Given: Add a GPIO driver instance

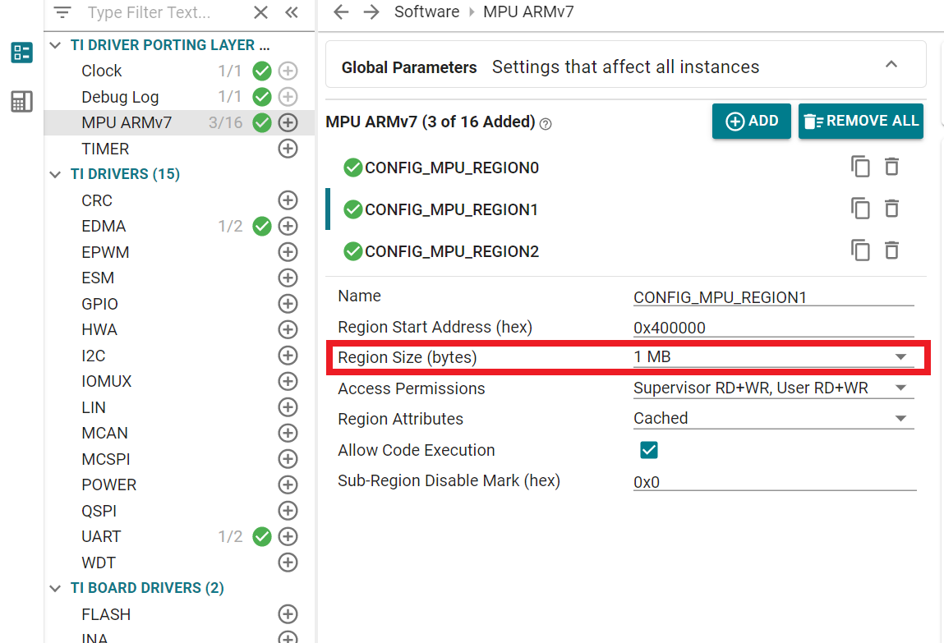Looking at the screenshot, I should (x=288, y=304).
